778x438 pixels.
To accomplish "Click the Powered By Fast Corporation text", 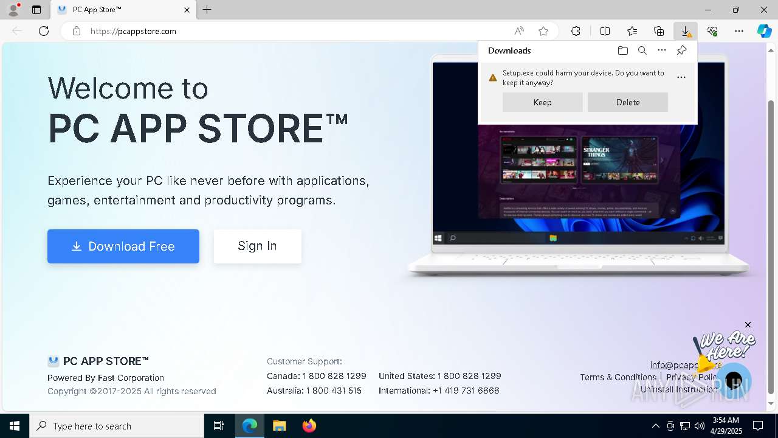I will pyautogui.click(x=106, y=378).
